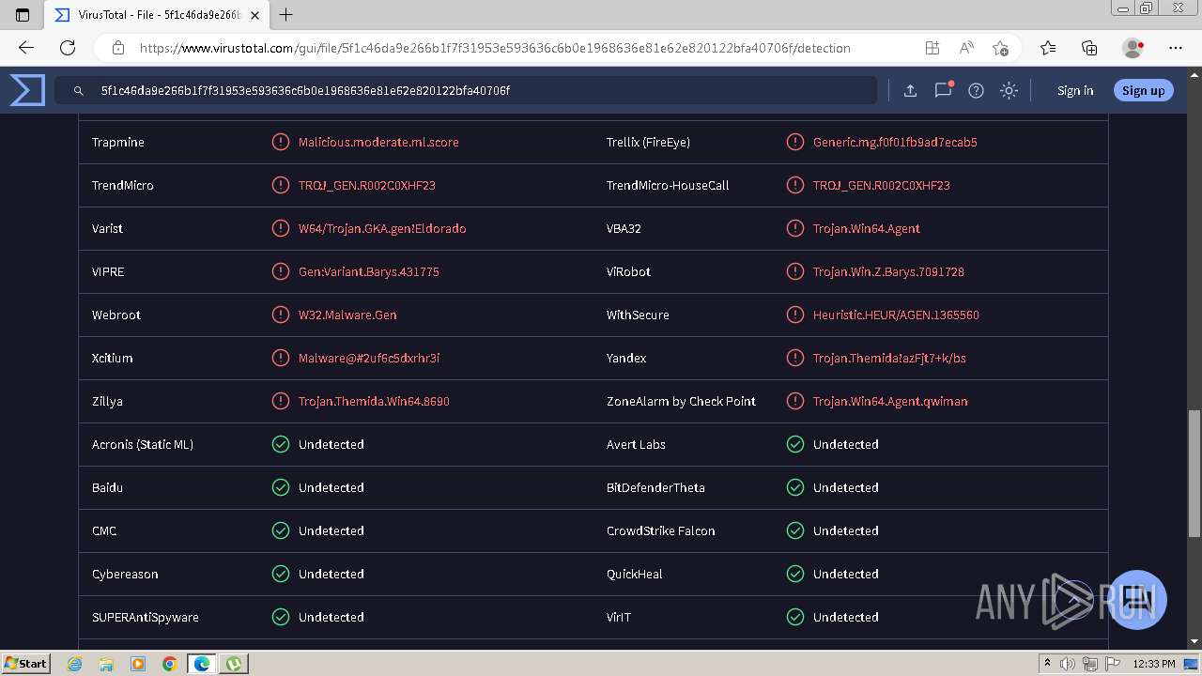View site information lock icon

point(118,48)
